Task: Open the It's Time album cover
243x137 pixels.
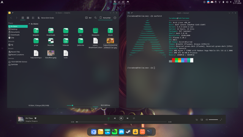Action: click(21, 119)
